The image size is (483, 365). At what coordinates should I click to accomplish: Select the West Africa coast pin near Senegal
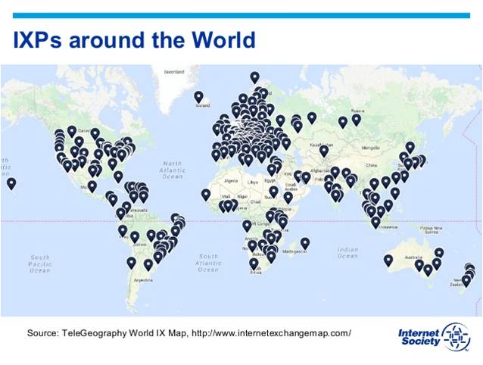[x=206, y=194]
